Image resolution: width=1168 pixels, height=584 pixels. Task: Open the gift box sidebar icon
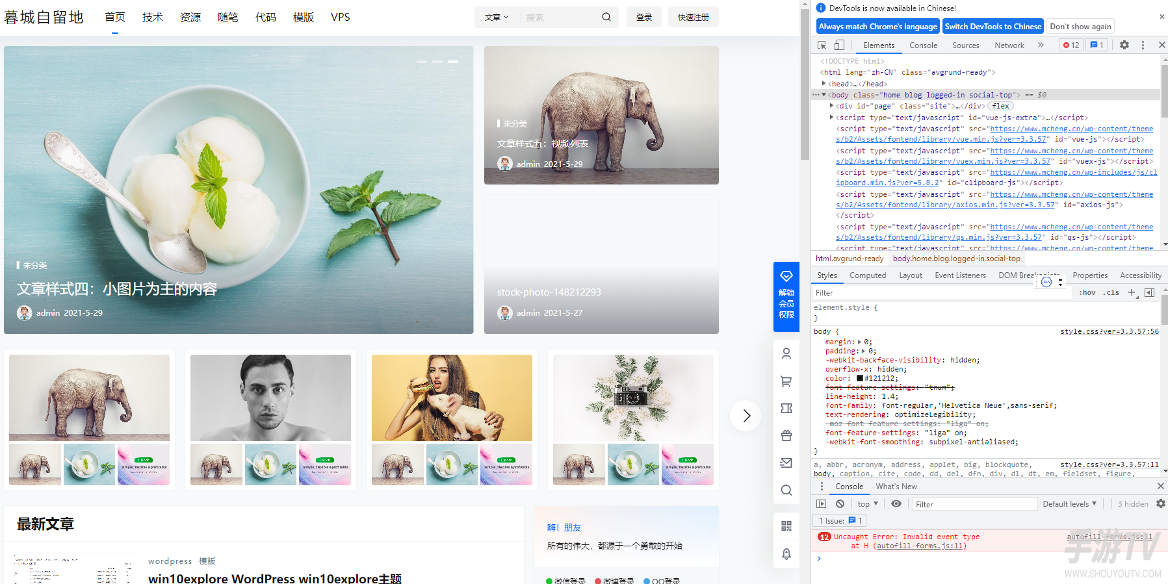pos(786,435)
